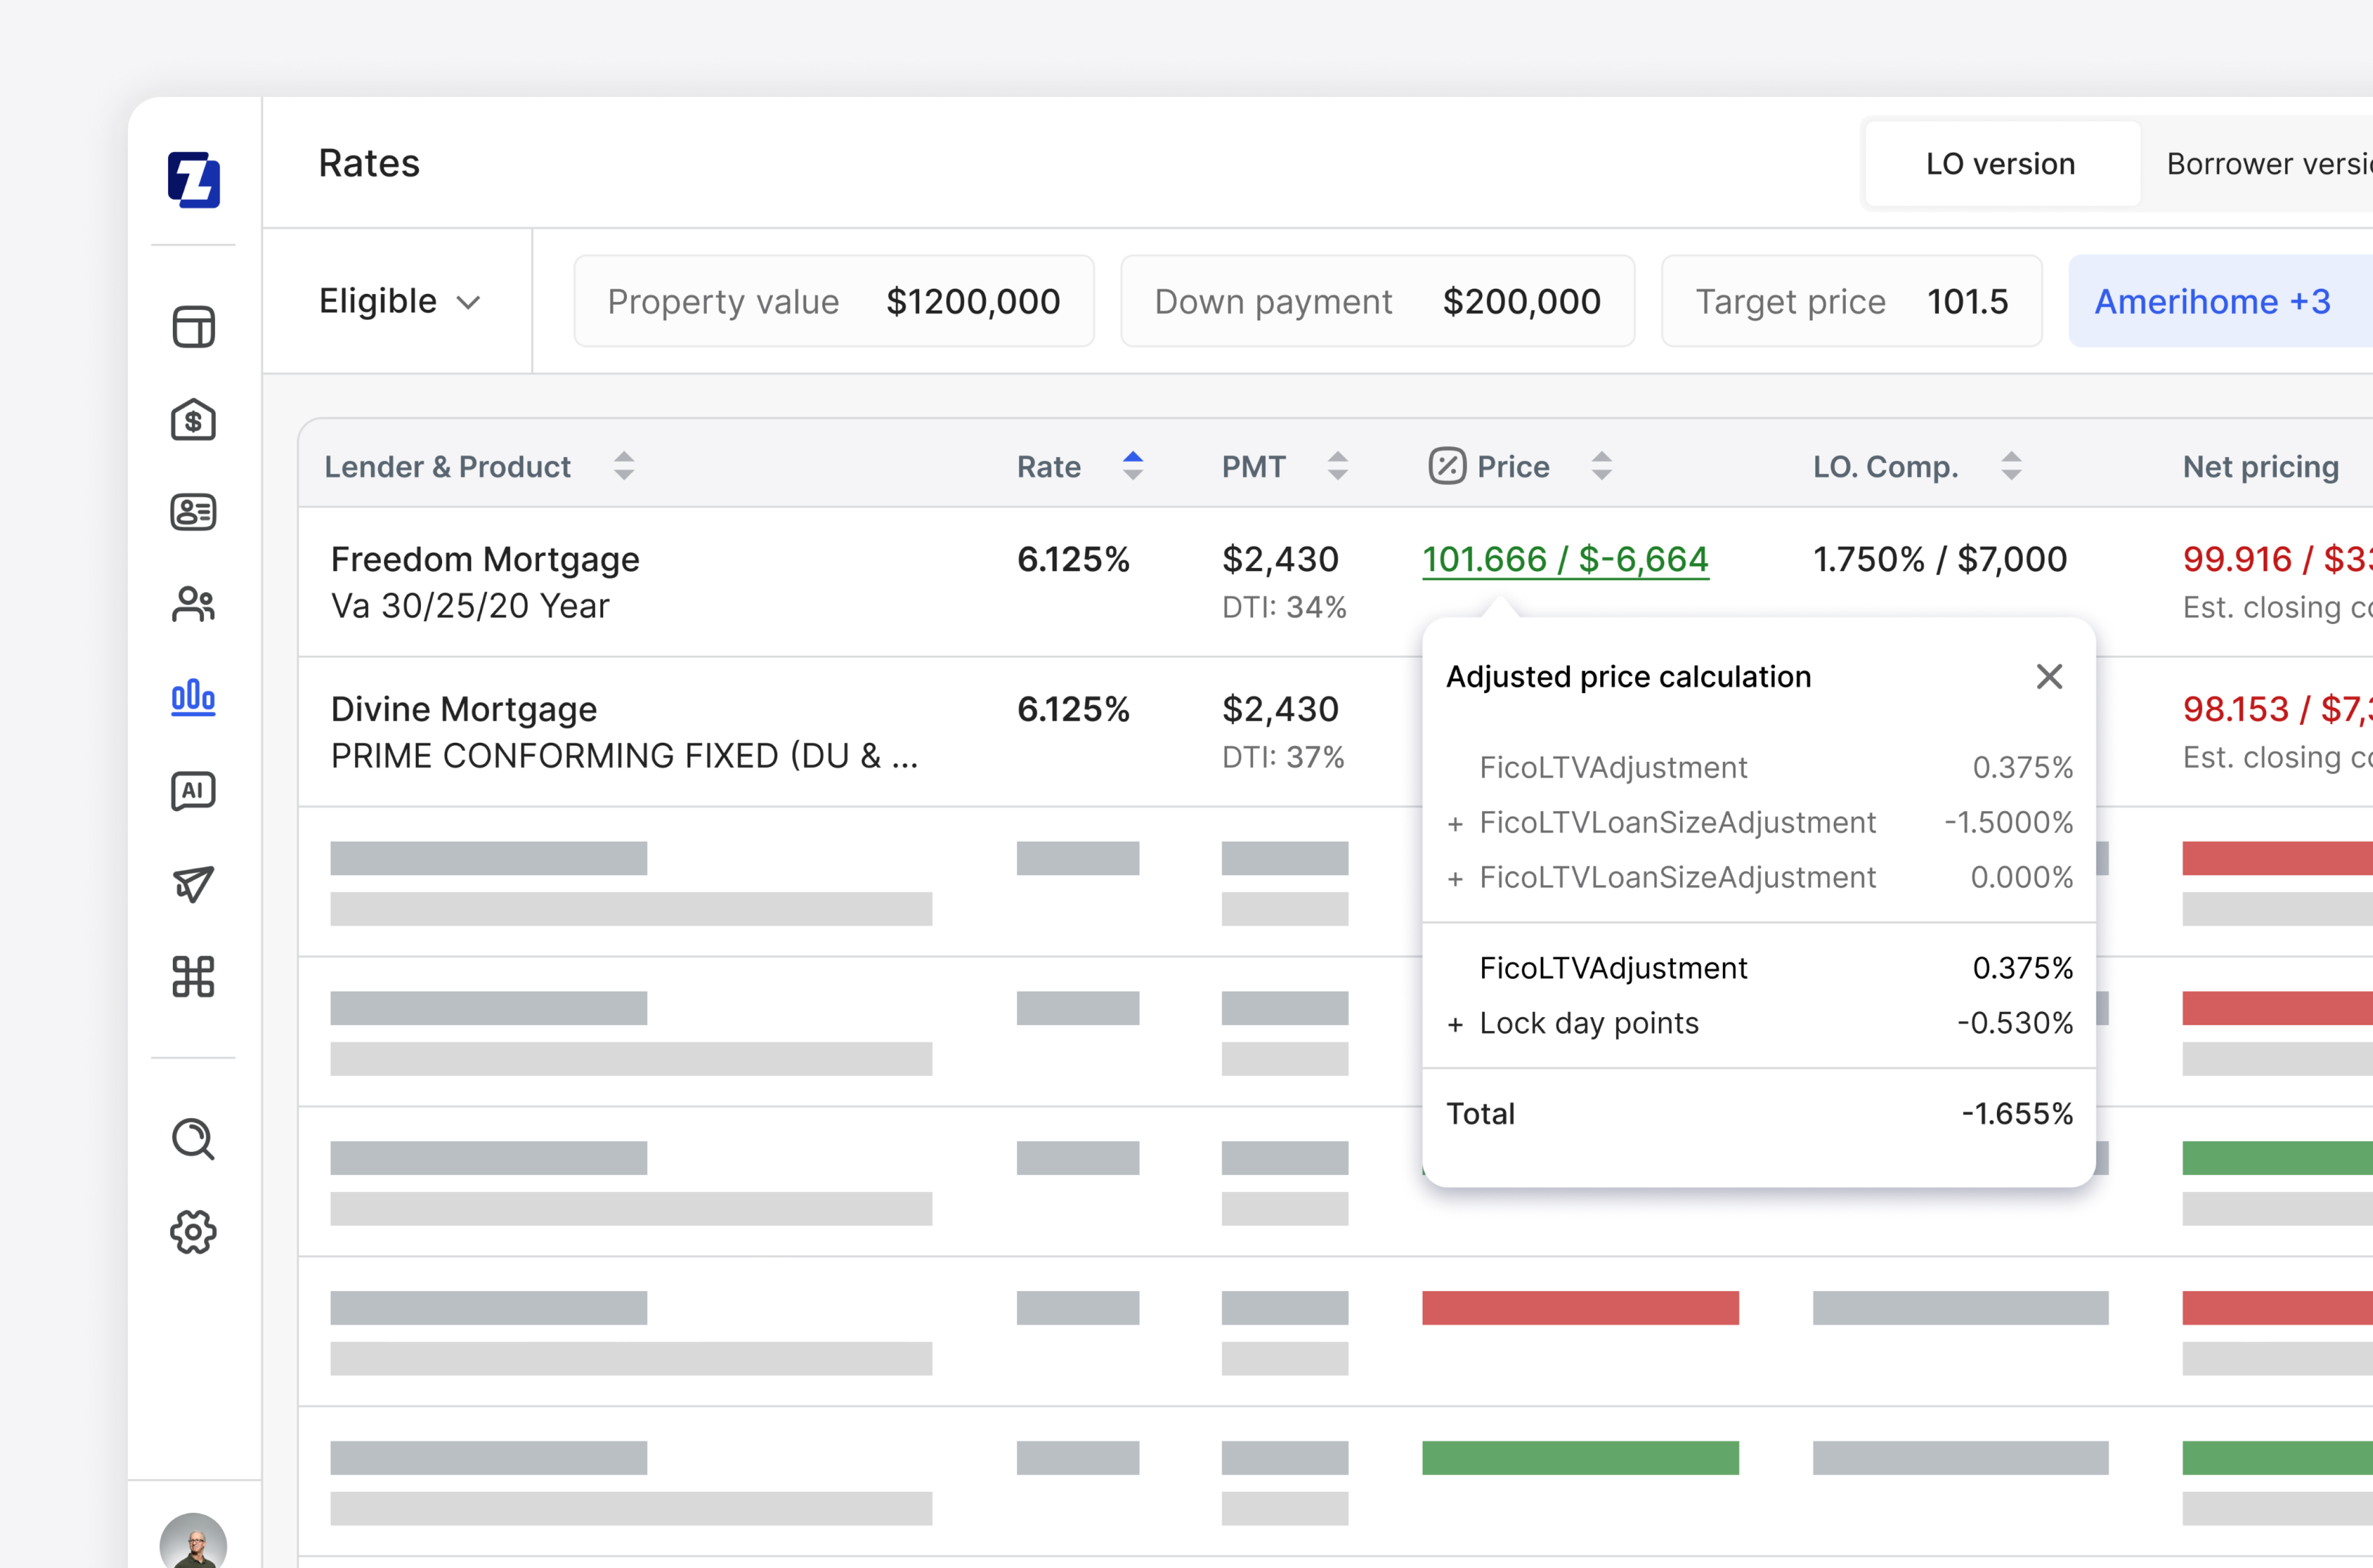Click the percent icon beside Price header

[x=1447, y=466]
